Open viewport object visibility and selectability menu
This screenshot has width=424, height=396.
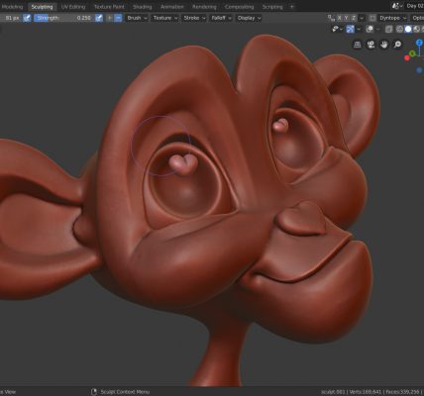pyautogui.click(x=337, y=30)
